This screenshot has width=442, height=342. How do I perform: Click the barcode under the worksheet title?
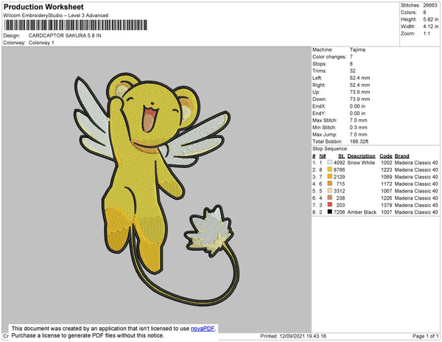pos(76,25)
